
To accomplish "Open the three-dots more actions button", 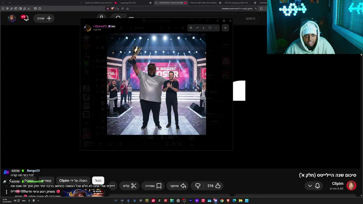I will pos(113,186).
